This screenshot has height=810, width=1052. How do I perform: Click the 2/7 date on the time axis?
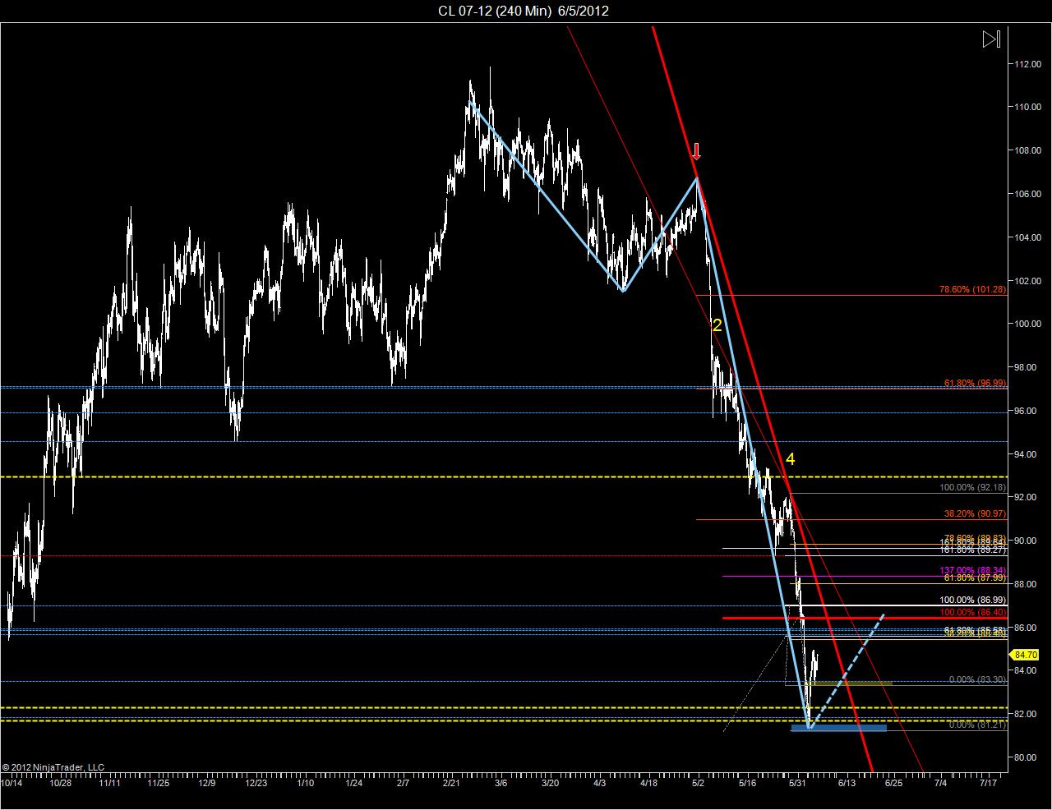[403, 783]
